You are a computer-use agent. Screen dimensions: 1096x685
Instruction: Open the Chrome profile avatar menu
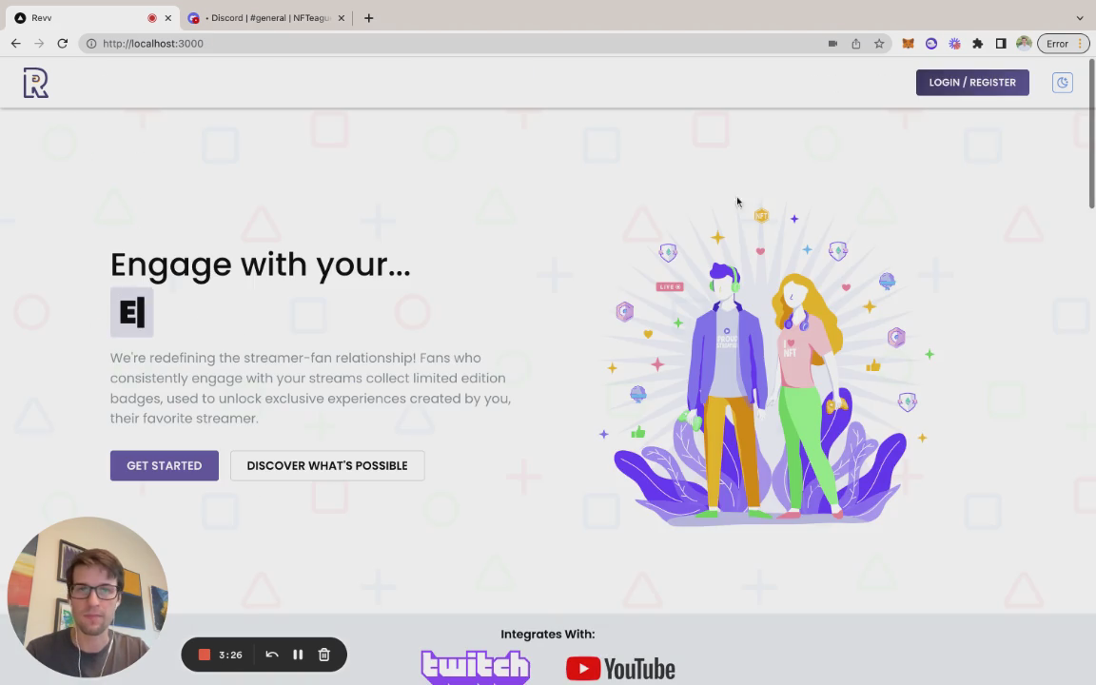[1024, 44]
